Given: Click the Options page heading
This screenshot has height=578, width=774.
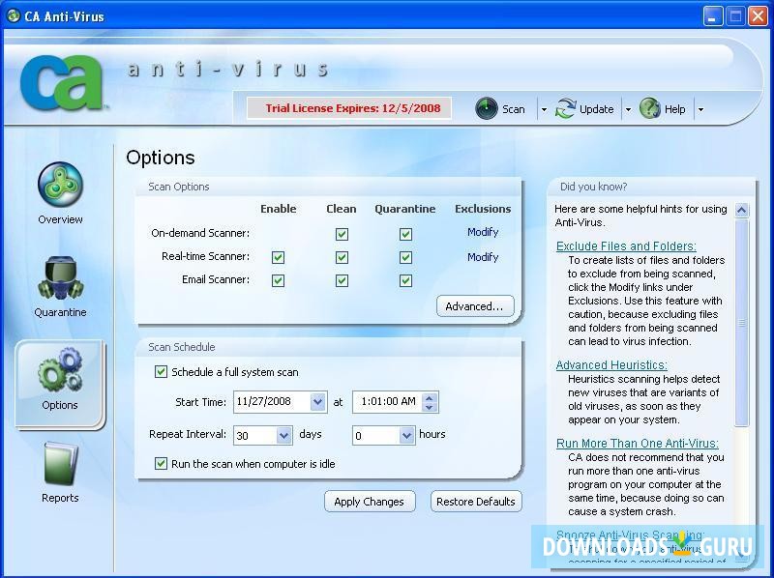Looking at the screenshot, I should [x=161, y=158].
